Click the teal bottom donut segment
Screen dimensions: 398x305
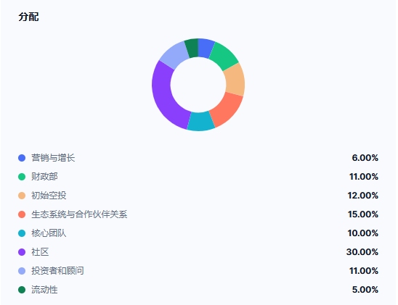point(200,121)
